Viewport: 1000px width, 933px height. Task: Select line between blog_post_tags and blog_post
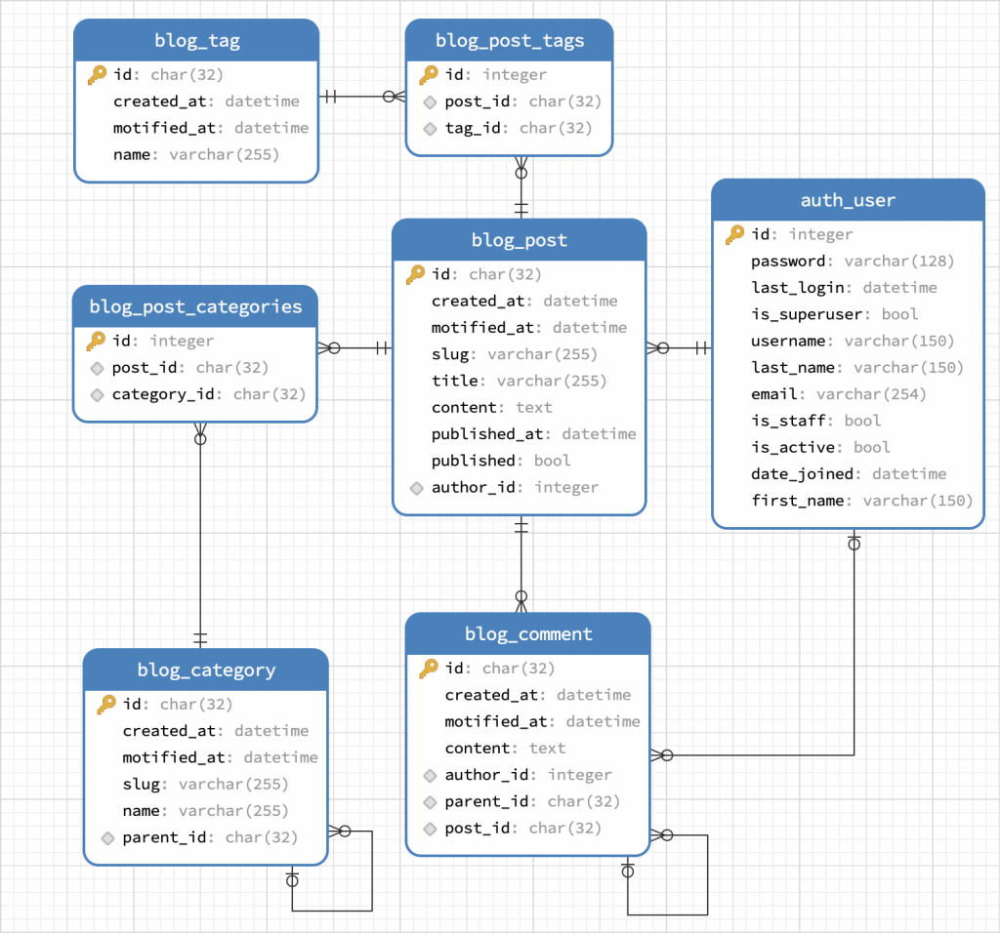point(521,188)
